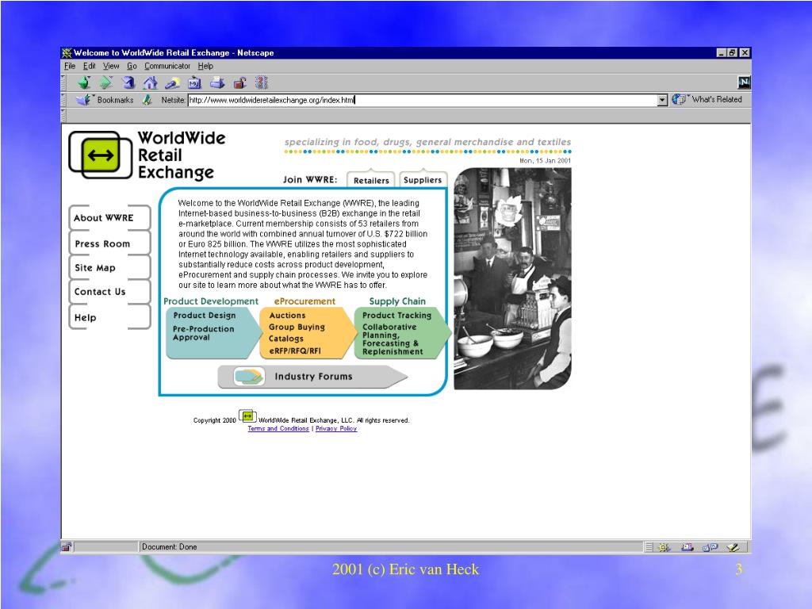
Task: Click the eProcurement heading
Action: click(x=304, y=301)
